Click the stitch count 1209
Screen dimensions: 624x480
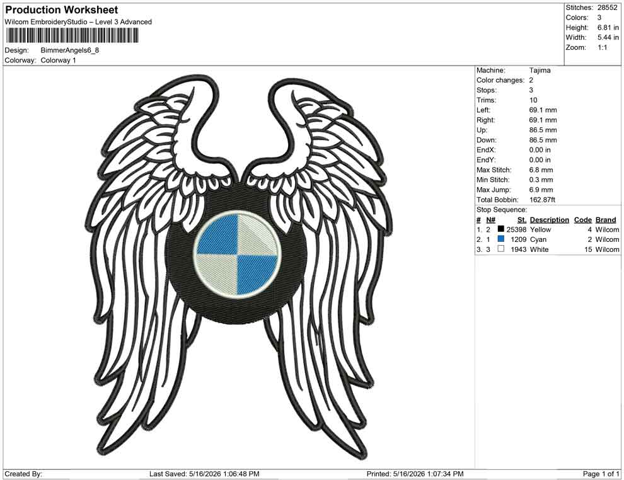click(518, 239)
